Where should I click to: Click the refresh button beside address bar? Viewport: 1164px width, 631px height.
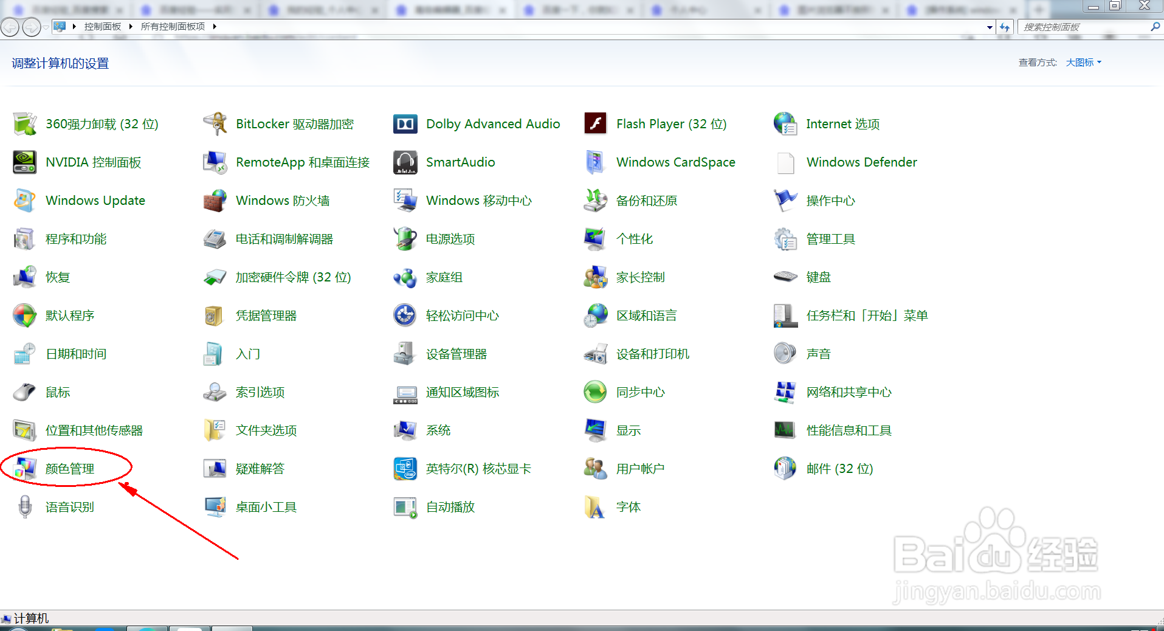(x=1005, y=27)
